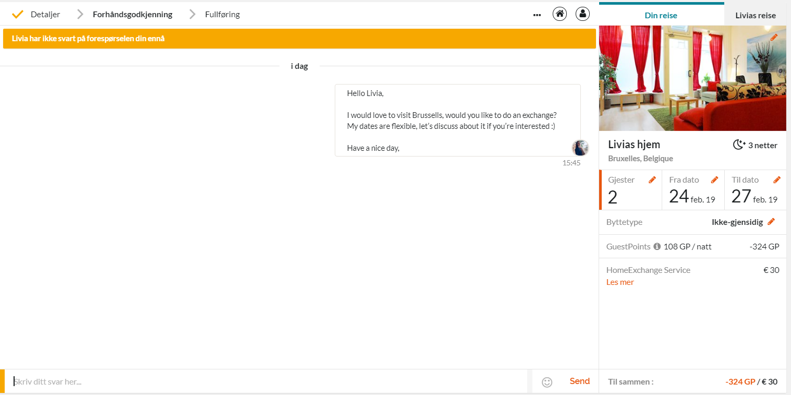Edit Byttetype using the pencil icon

(x=771, y=222)
